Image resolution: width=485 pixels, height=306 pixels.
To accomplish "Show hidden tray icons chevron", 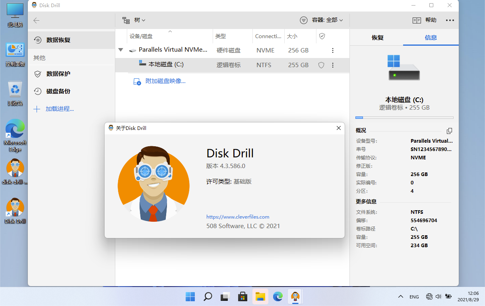I will (x=401, y=296).
